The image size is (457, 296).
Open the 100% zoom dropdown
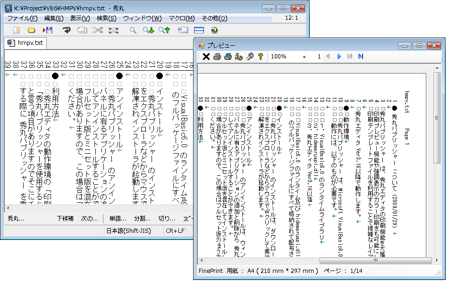tap(304, 57)
